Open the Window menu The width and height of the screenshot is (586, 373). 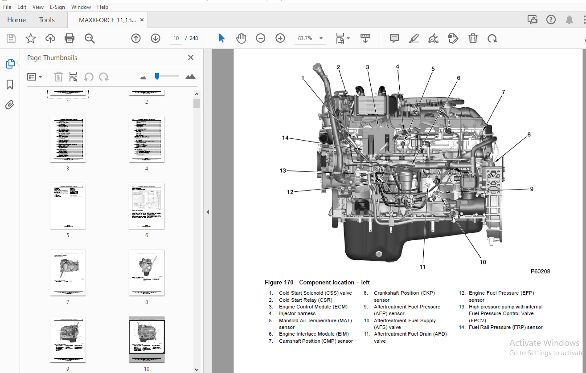81,7
